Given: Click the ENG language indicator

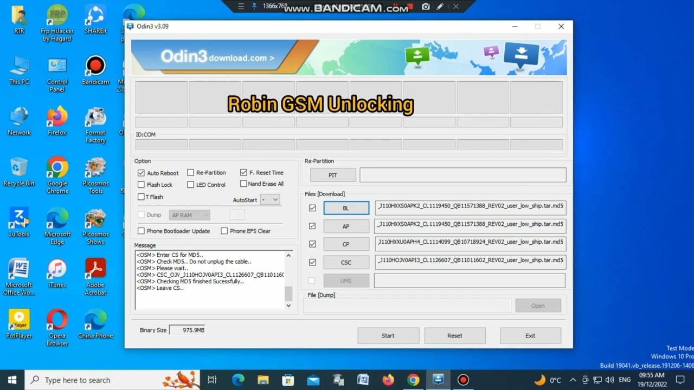Looking at the screenshot, I should pos(625,380).
